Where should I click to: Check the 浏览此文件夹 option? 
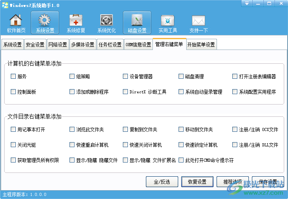point(72,129)
